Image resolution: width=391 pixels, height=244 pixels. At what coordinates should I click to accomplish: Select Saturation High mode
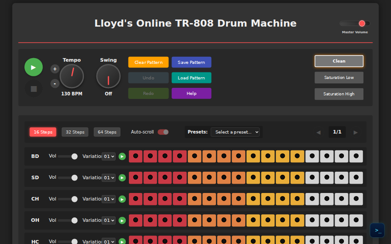(x=339, y=94)
